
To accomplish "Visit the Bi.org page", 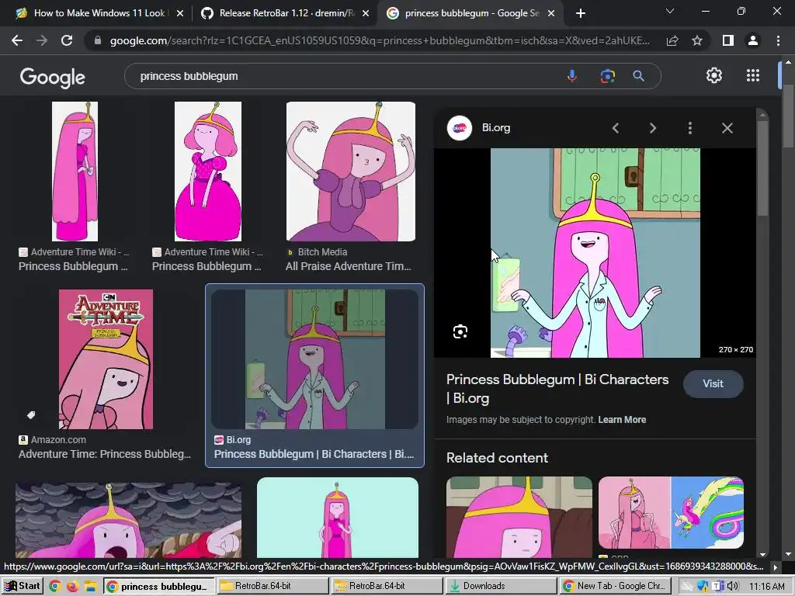I will click(713, 383).
